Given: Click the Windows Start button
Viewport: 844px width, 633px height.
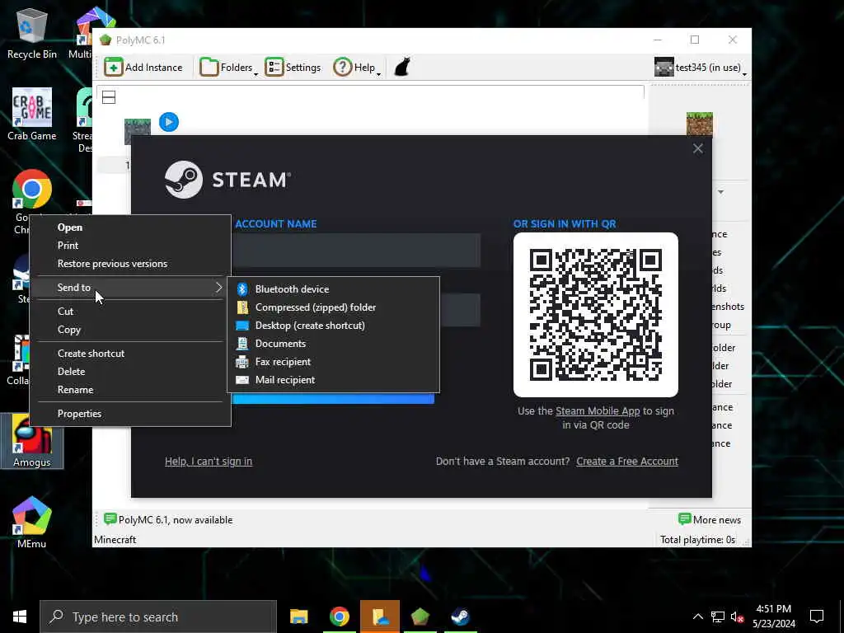Looking at the screenshot, I should coord(20,617).
